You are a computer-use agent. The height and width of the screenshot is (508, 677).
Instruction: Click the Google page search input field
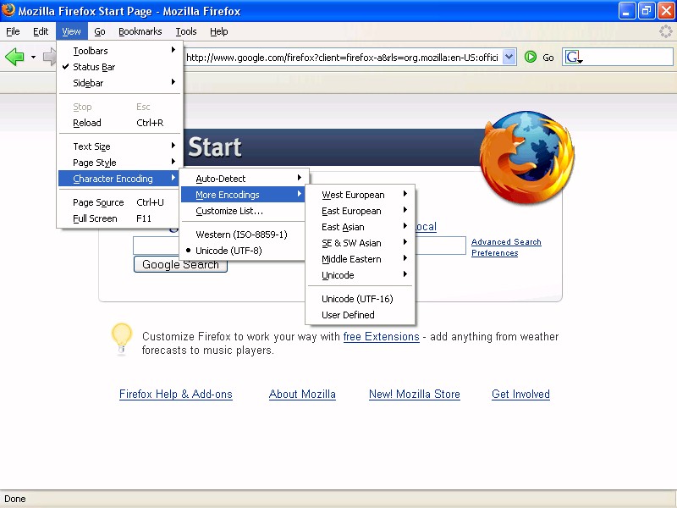[300, 246]
